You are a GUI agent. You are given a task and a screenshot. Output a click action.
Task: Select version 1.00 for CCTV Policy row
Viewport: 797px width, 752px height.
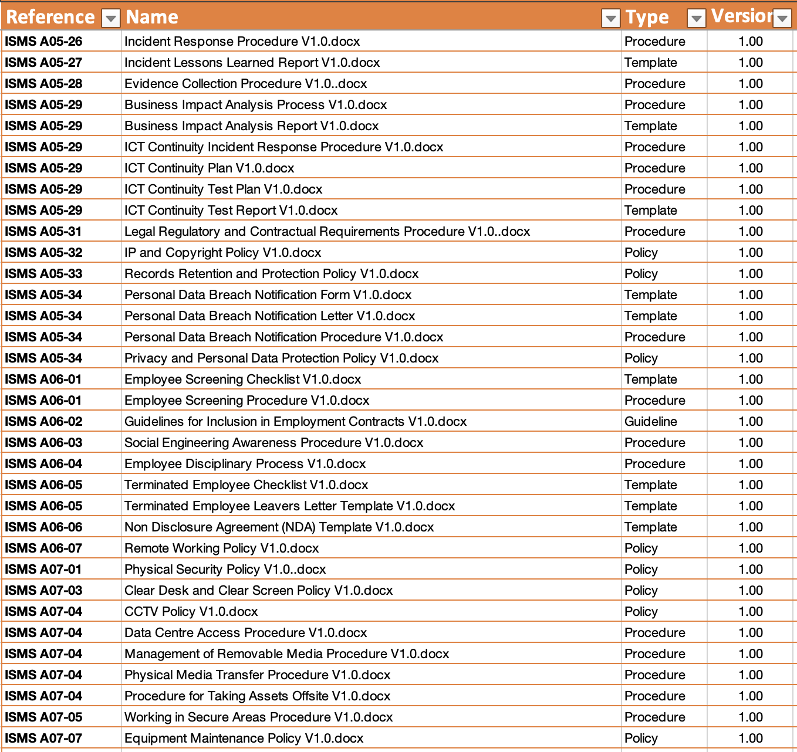(751, 612)
